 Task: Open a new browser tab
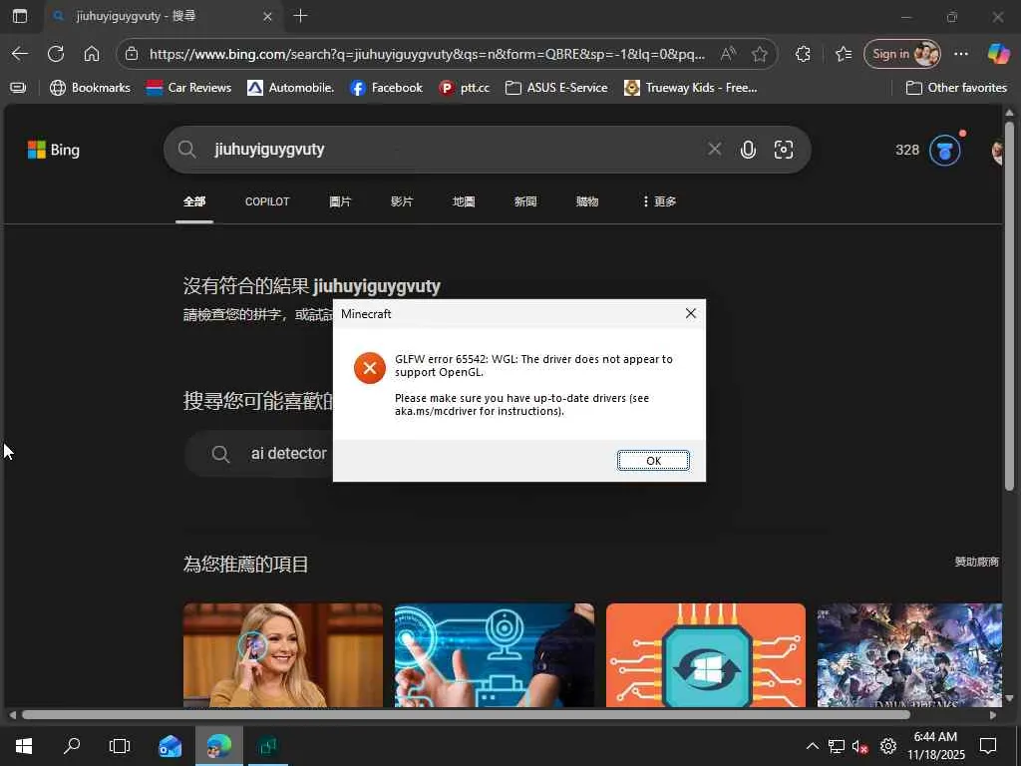[x=300, y=16]
